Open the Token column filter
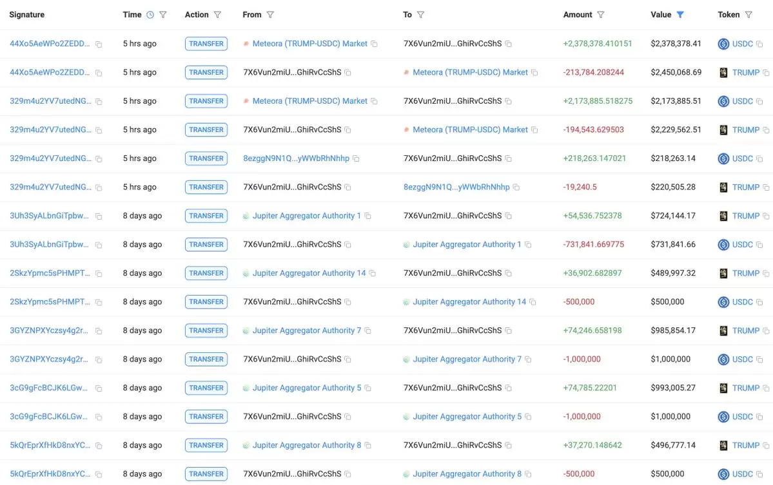The image size is (773, 485). coord(749,15)
